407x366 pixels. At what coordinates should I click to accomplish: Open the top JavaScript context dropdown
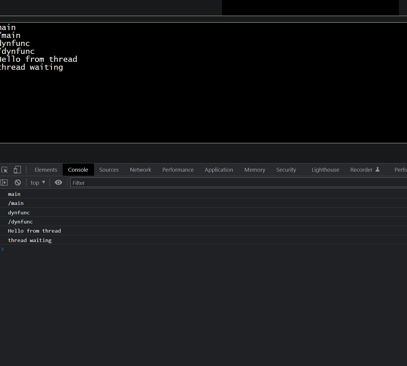tap(38, 183)
